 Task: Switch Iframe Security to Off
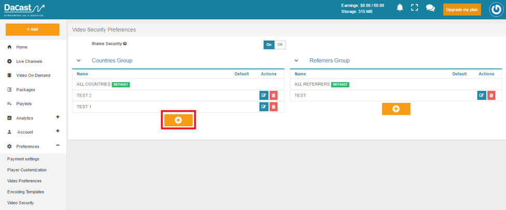coord(280,45)
